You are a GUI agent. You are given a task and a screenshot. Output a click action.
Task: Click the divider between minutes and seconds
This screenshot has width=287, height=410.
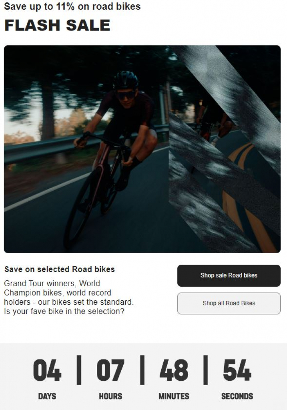point(205,370)
